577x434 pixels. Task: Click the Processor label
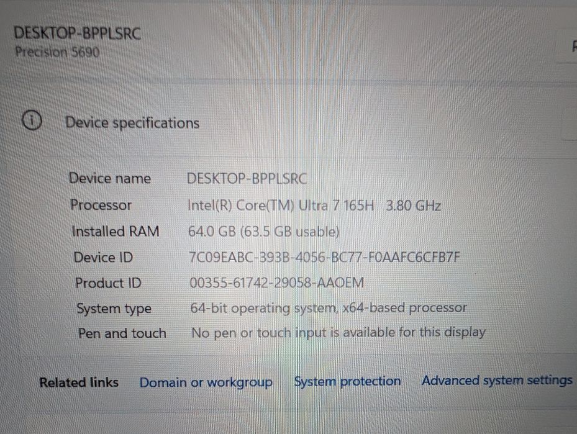pos(101,205)
